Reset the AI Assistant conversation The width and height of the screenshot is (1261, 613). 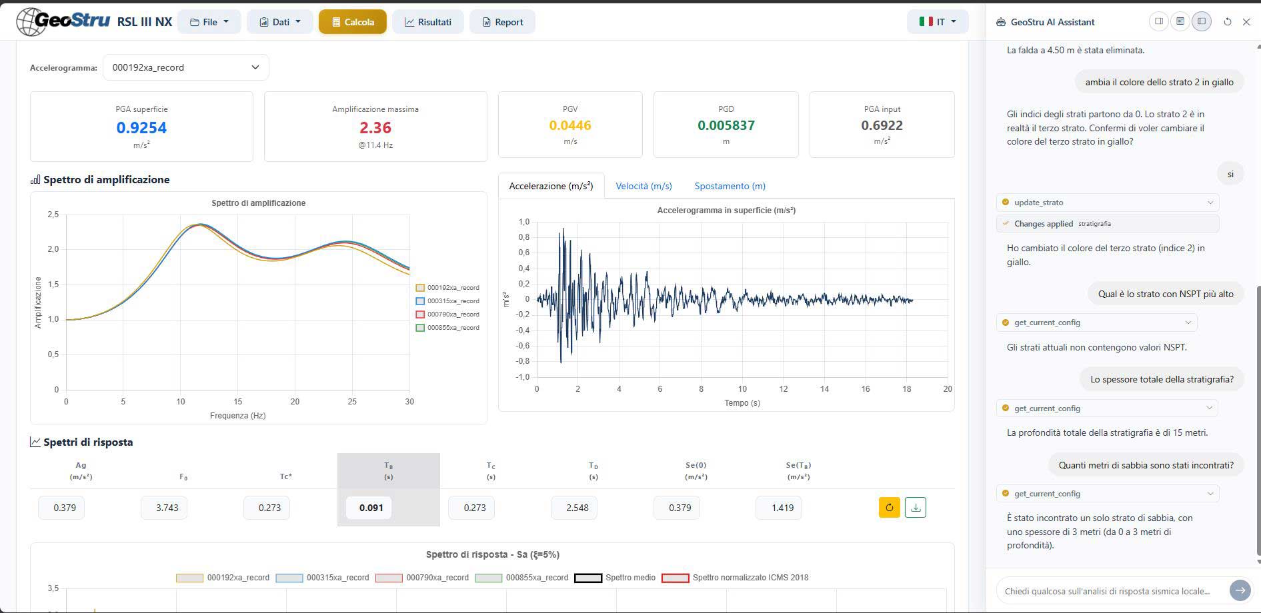(x=1227, y=22)
